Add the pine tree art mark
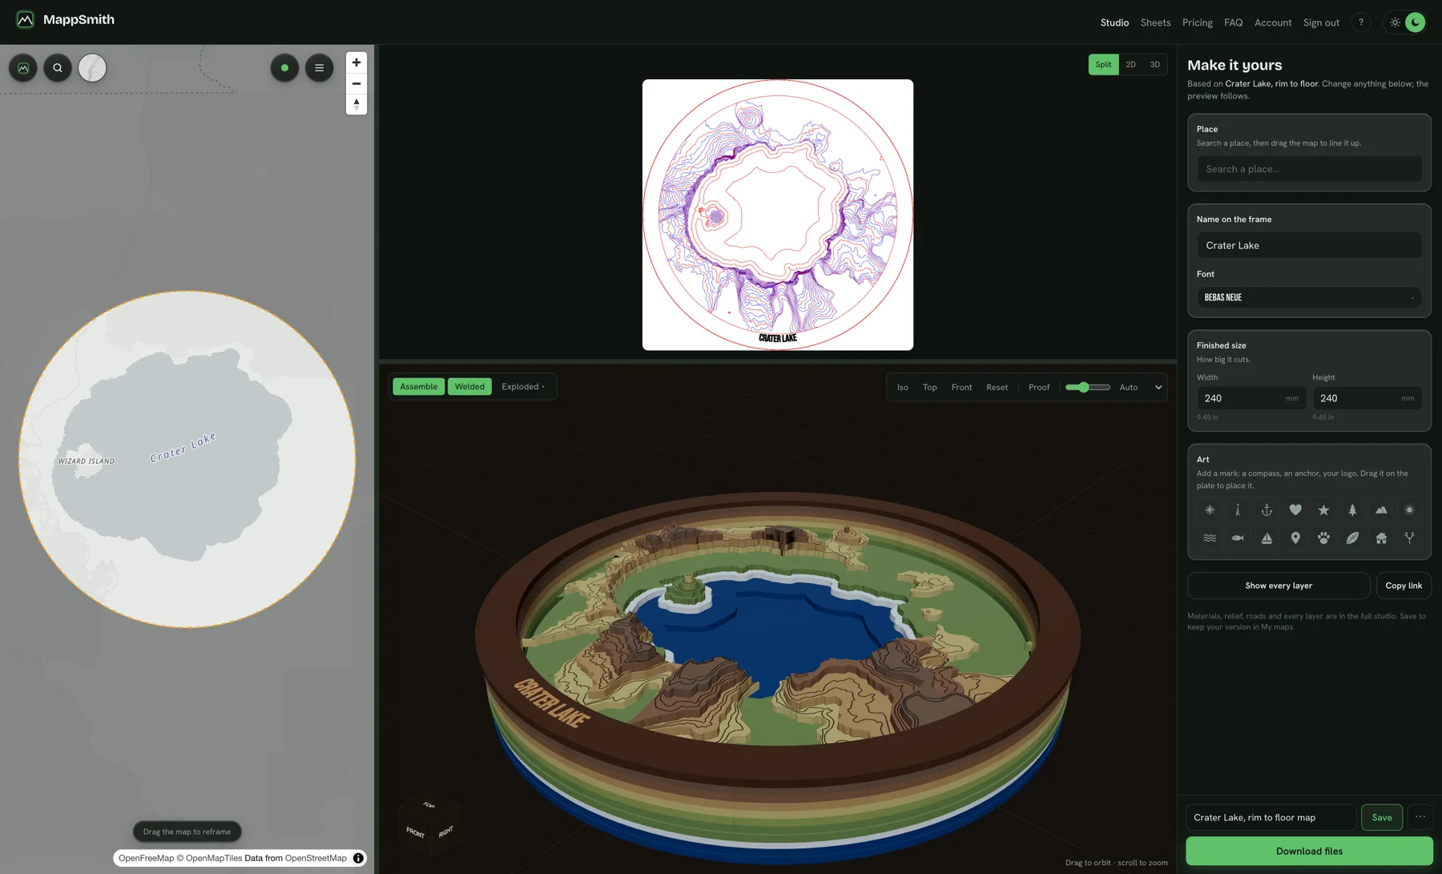1442x874 pixels. pyautogui.click(x=1352, y=510)
